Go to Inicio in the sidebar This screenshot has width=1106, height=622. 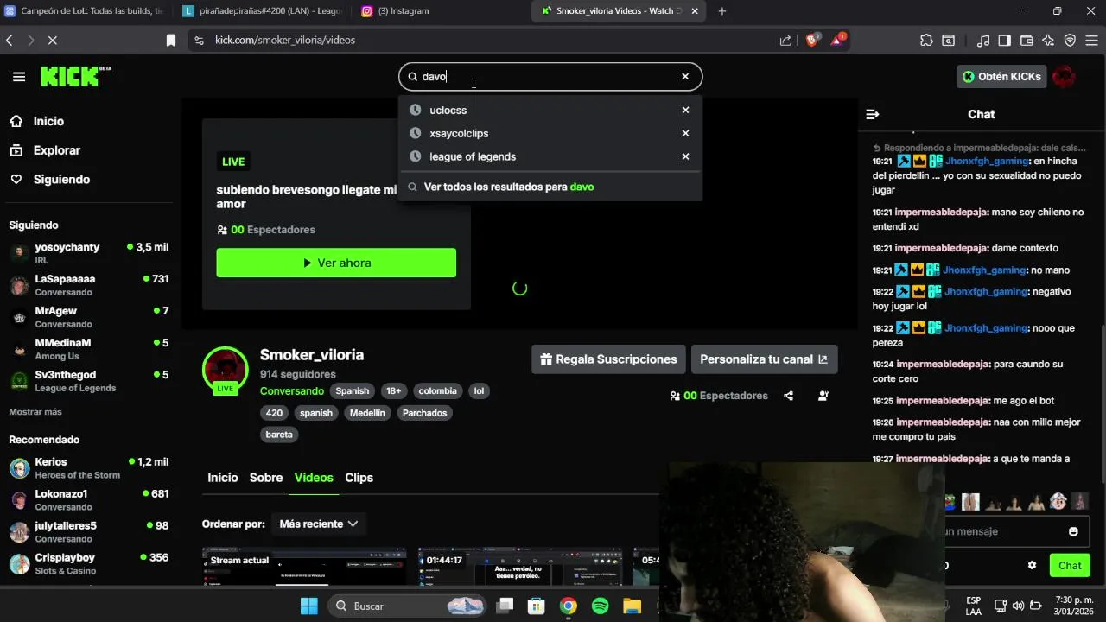[48, 121]
